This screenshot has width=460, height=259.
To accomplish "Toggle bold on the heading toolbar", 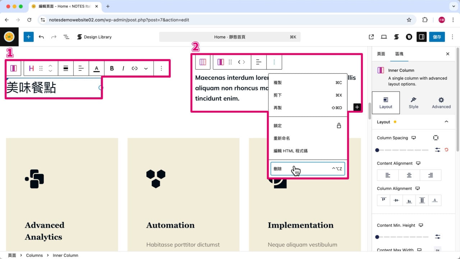I will [x=112, y=68].
